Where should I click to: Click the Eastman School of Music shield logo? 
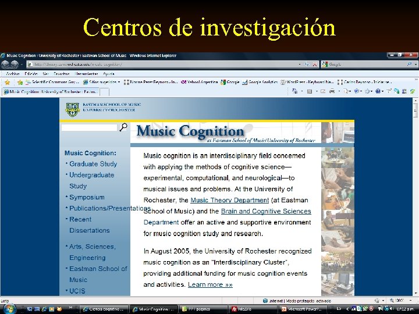pyautogui.click(x=72, y=109)
